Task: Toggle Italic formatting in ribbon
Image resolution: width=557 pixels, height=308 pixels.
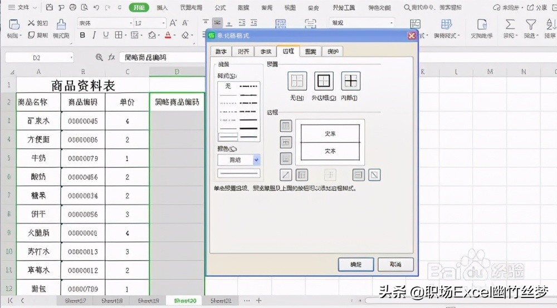Action: click(94, 35)
